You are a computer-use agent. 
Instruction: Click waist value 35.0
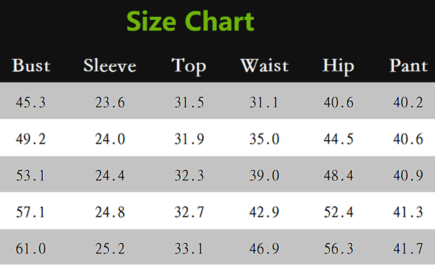264,139
